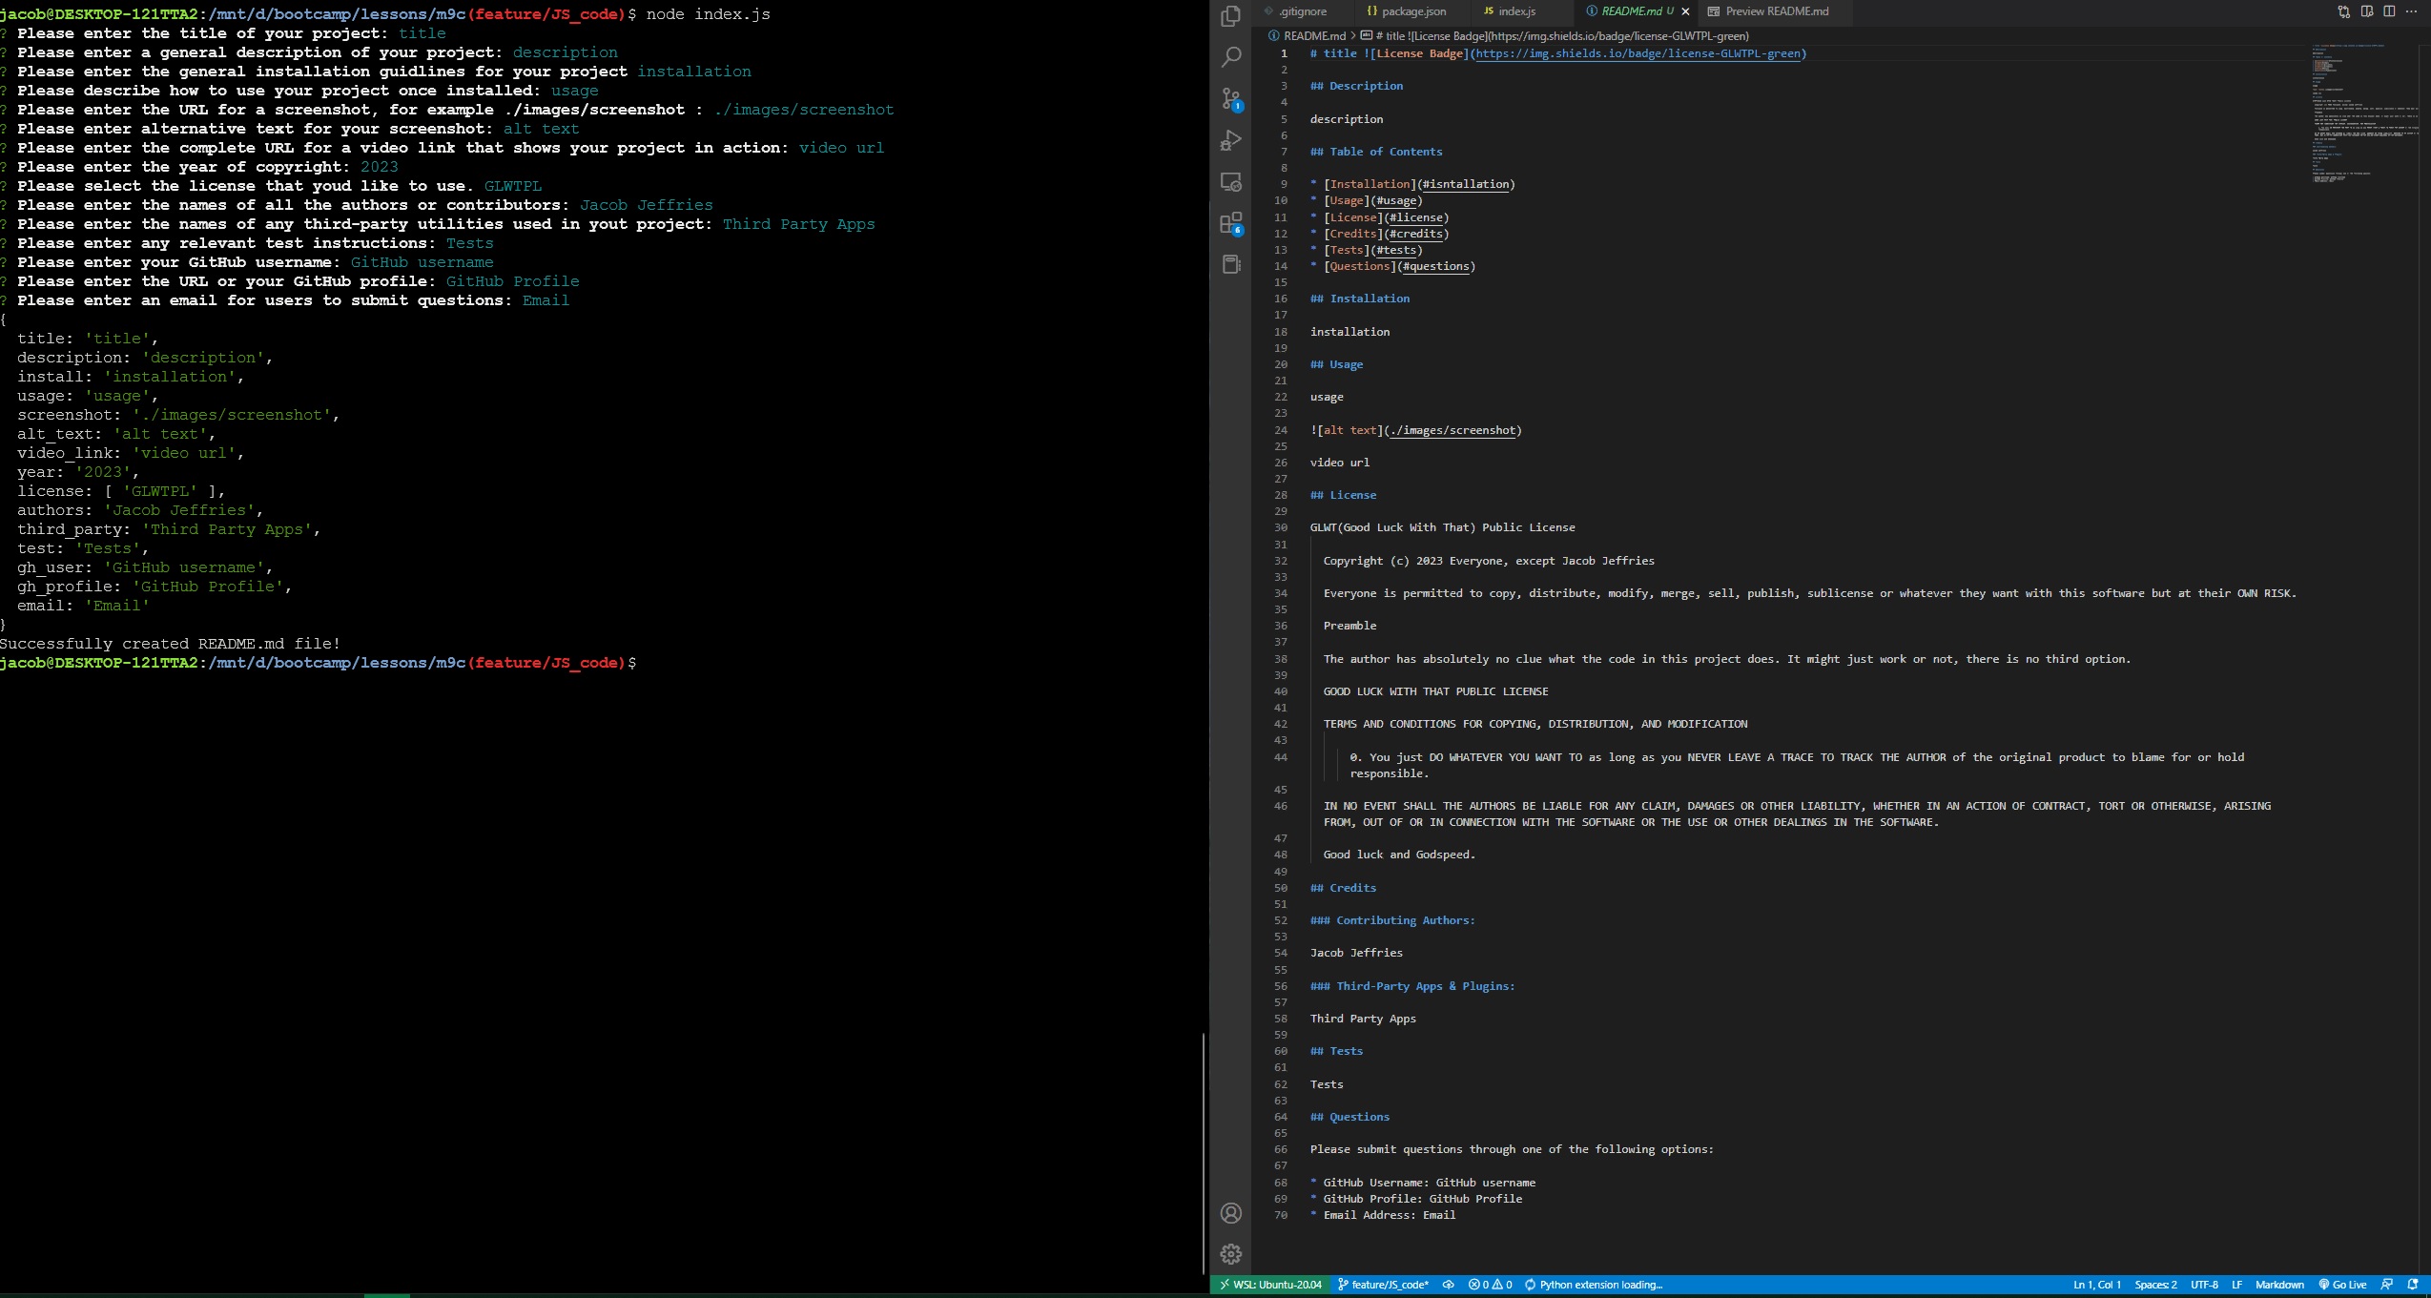Click the '## Questions' heading
The image size is (2431, 1298).
coord(1349,1117)
